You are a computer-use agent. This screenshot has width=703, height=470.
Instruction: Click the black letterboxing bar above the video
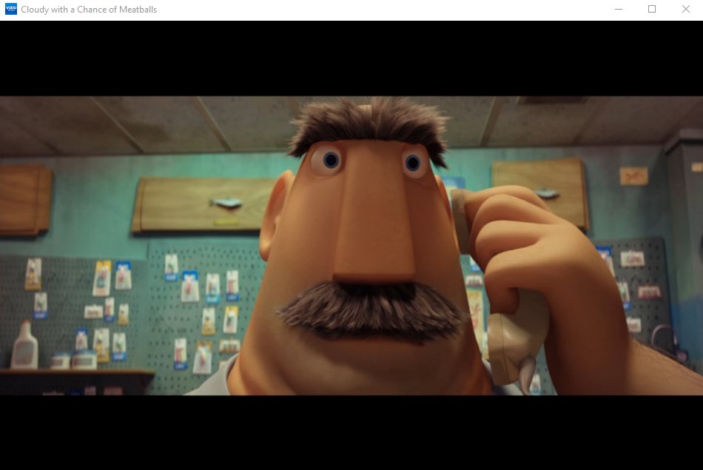click(351, 56)
